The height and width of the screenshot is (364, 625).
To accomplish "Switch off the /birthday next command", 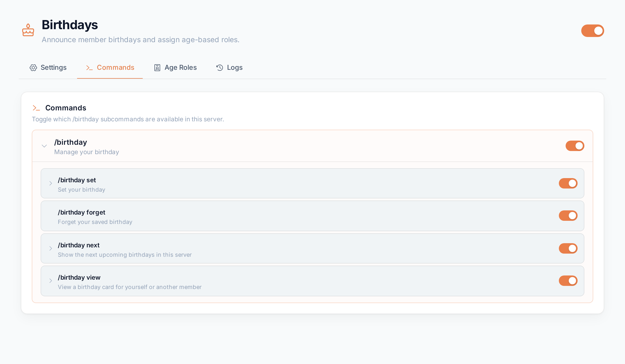I will click(x=568, y=248).
